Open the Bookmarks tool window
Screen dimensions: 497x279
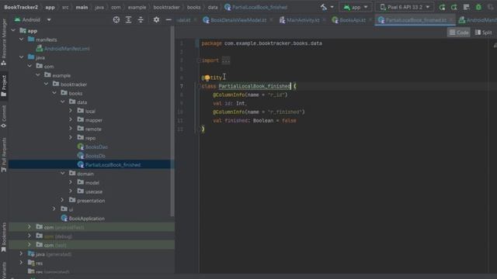(4, 237)
